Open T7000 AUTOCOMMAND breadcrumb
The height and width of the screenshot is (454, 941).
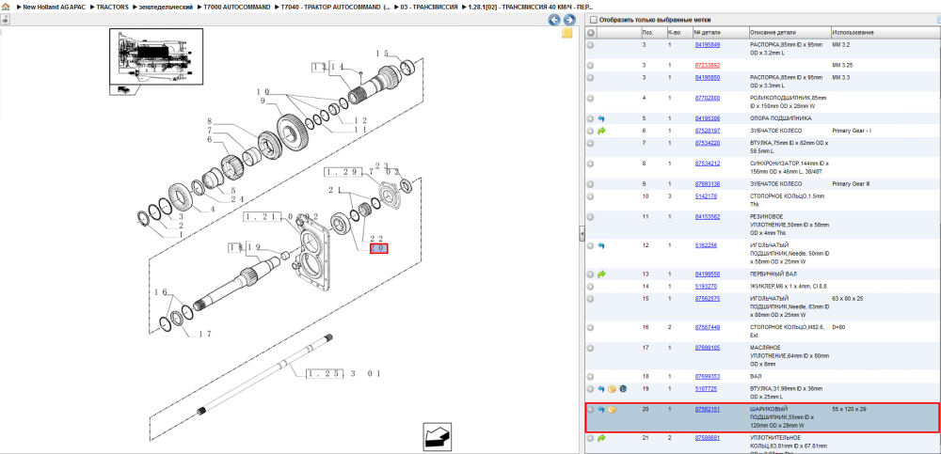236,7
